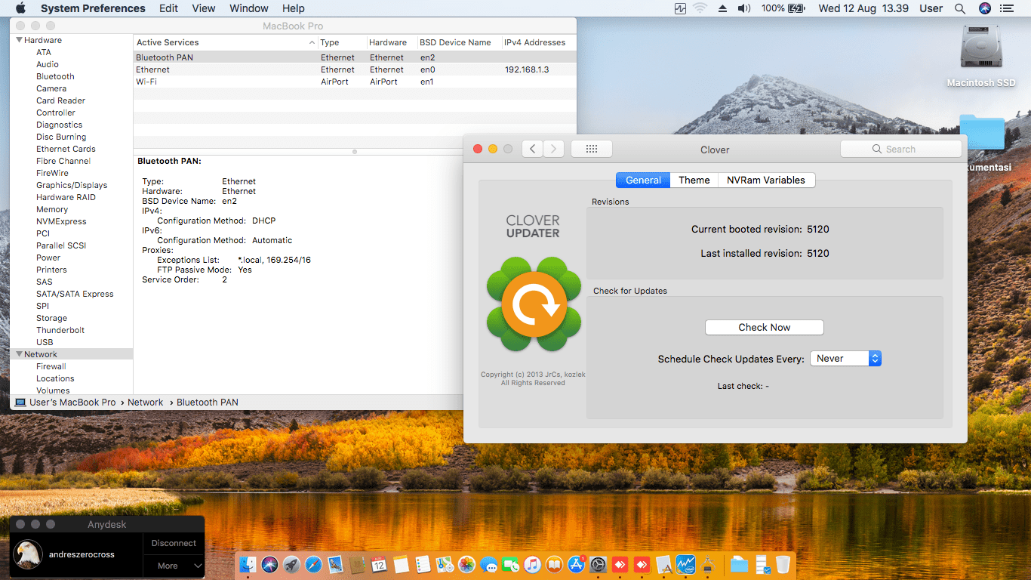Switch to NVRam Variables tab

pyautogui.click(x=766, y=180)
